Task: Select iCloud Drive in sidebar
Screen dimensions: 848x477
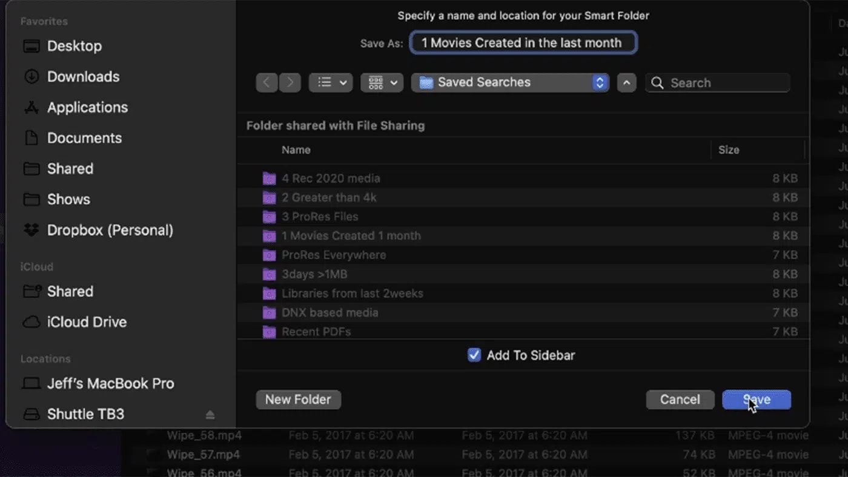Action: [x=87, y=322]
